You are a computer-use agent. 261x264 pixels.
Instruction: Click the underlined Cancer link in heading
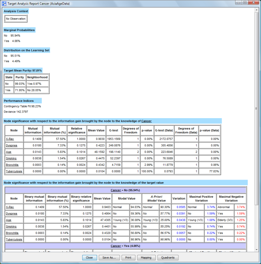pos(146,121)
